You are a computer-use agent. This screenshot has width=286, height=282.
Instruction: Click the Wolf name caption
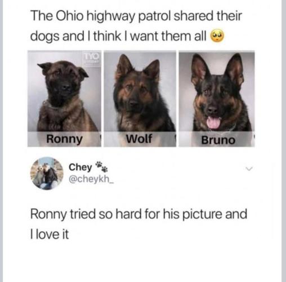139,139
